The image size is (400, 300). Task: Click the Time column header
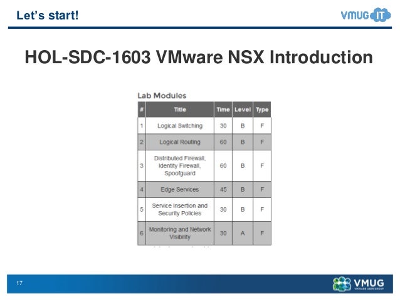[223, 110]
